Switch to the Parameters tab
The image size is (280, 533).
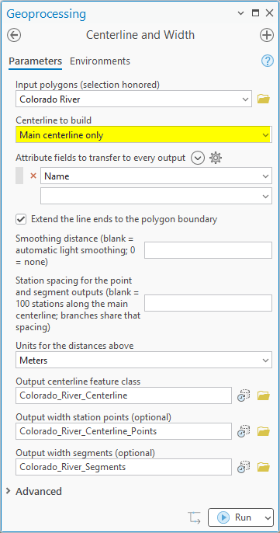click(36, 61)
